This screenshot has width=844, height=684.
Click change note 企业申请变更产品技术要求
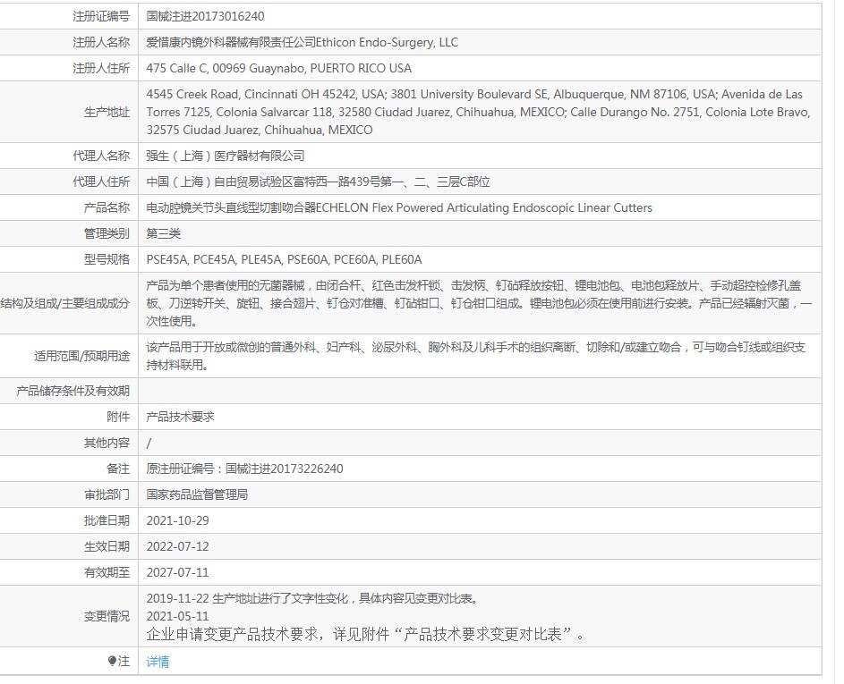click(365, 635)
